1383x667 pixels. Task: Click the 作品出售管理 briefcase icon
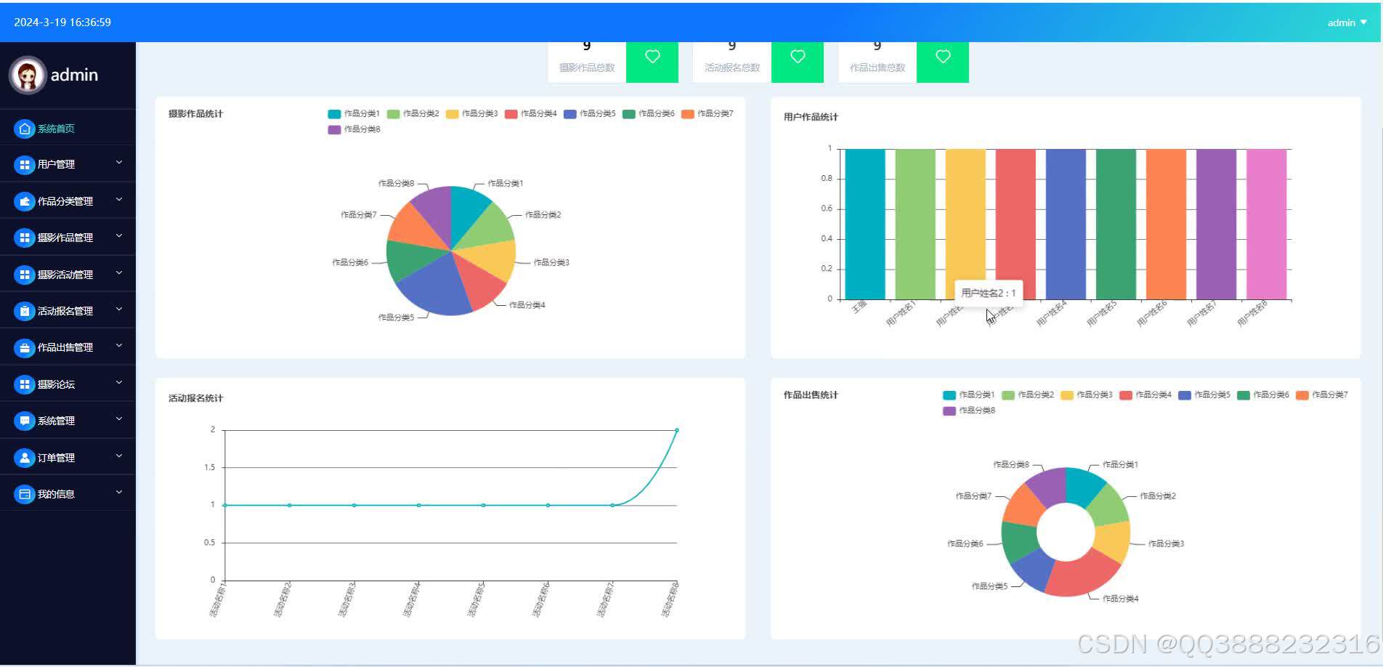(25, 348)
